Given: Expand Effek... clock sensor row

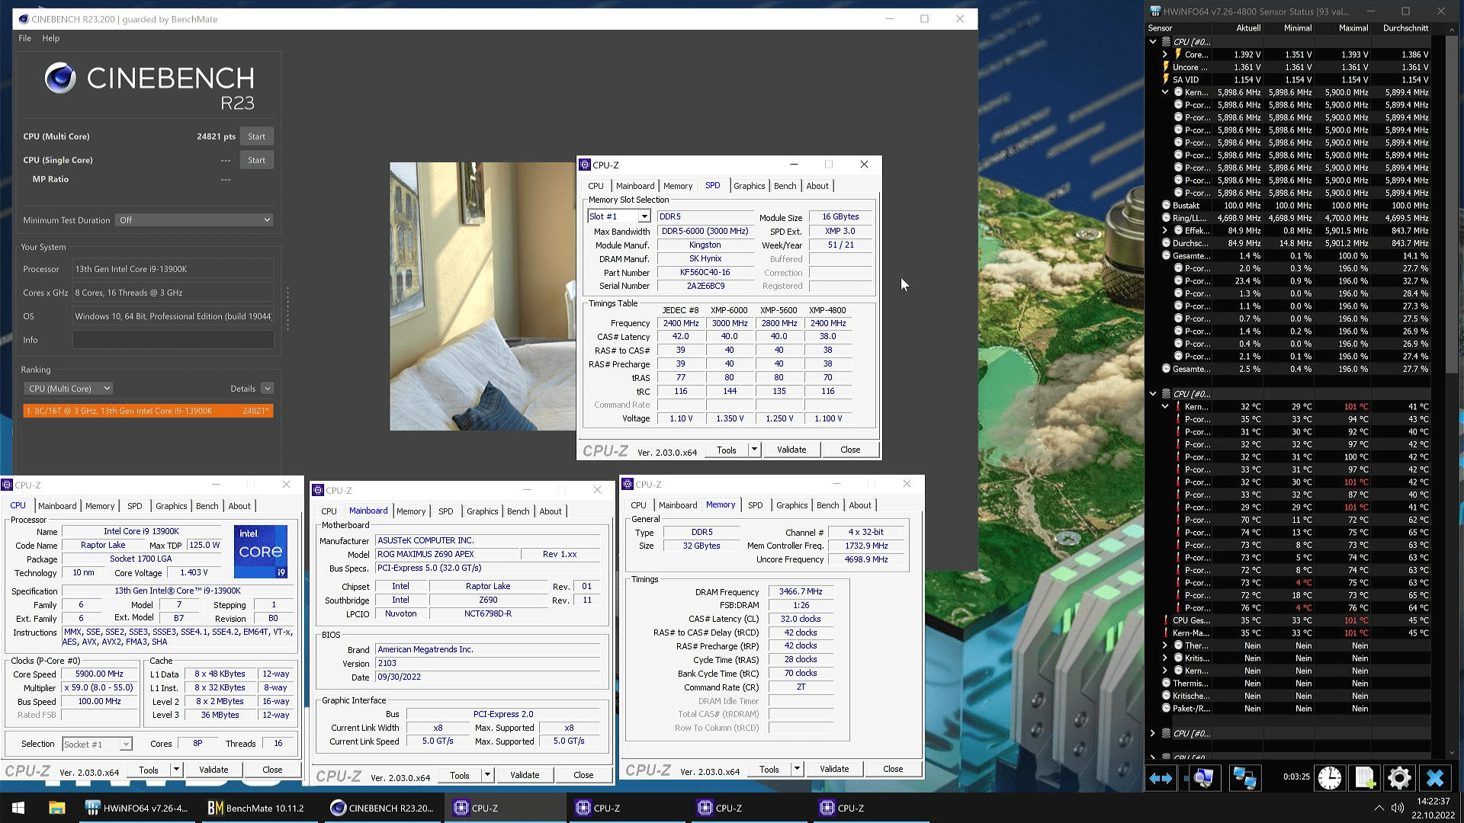Looking at the screenshot, I should [1165, 230].
